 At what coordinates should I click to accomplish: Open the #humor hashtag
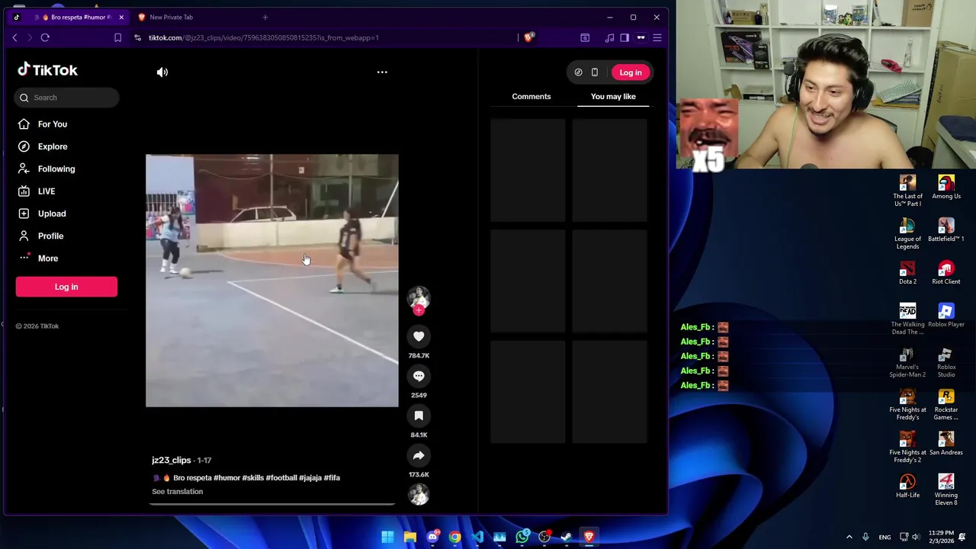[226, 478]
